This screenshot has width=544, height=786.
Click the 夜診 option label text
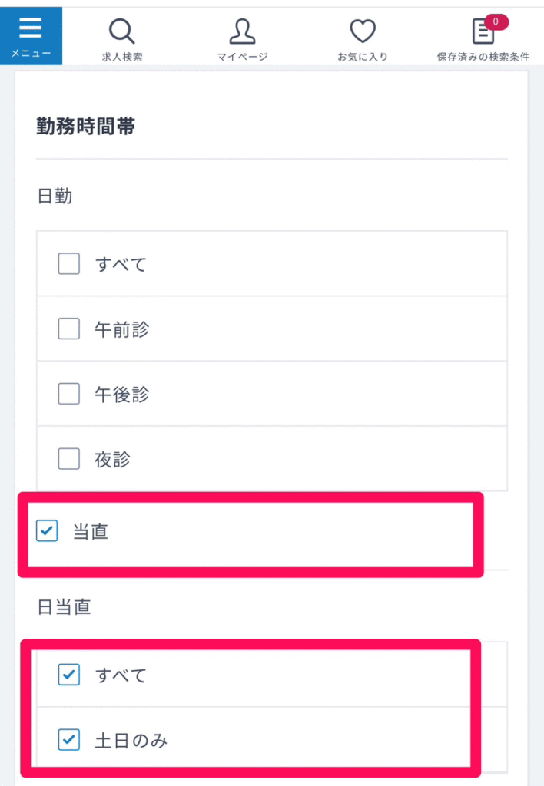113,459
